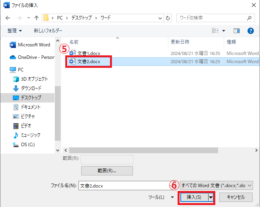
Task: Open 3D オブジェクト folder
Action: click(30, 79)
